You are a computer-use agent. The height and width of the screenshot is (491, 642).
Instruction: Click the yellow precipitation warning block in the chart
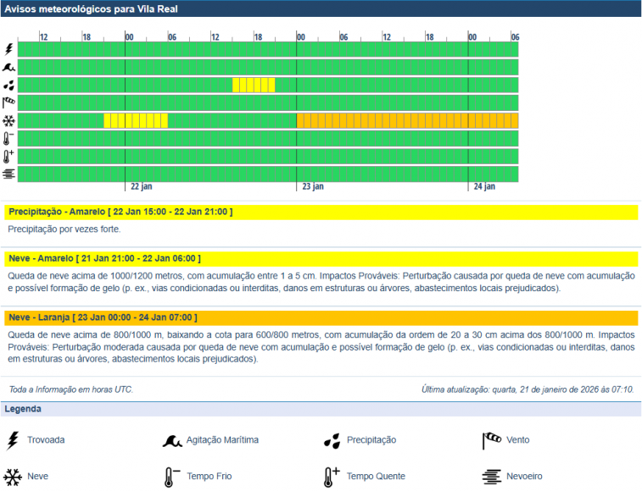click(x=254, y=85)
